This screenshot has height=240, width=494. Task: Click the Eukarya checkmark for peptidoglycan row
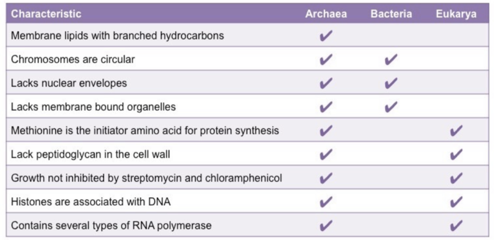pos(456,154)
